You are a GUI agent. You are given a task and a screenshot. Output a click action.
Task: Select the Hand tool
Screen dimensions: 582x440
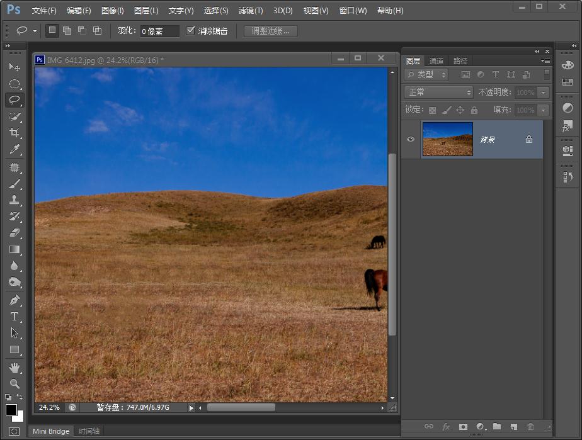click(14, 367)
